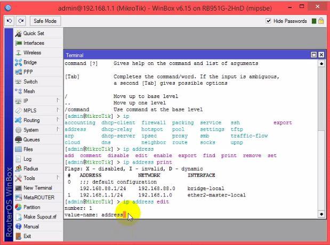Image resolution: width=330 pixels, height=245 pixels.
Task: Click the 'firewall' text in terminal
Action: tap(154, 123)
